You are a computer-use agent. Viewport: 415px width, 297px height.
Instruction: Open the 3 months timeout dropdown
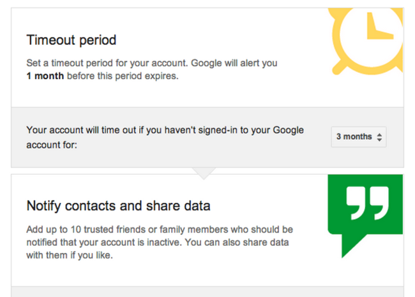pyautogui.click(x=359, y=137)
